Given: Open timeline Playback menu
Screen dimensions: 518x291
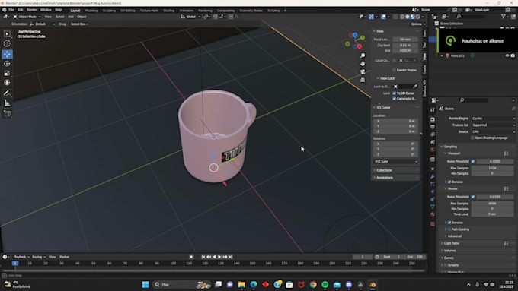Looking at the screenshot, I should (21, 257).
